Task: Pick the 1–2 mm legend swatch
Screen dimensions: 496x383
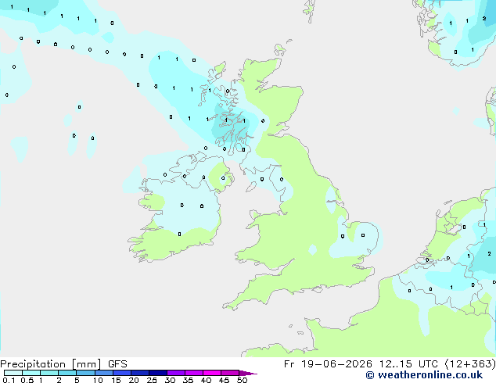Action: tap(49, 373)
